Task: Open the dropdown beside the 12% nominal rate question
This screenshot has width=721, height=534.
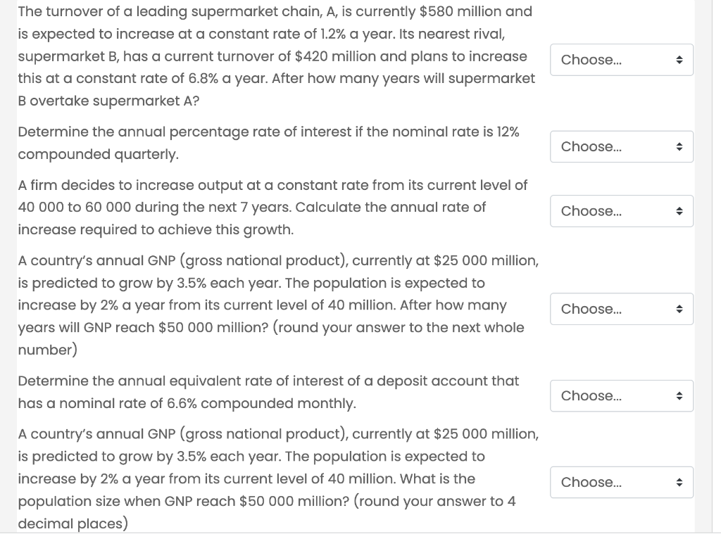Action: pyautogui.click(x=622, y=146)
